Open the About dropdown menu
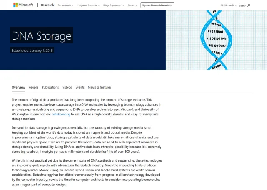The height and width of the screenshot is (190, 267). tap(132, 5)
